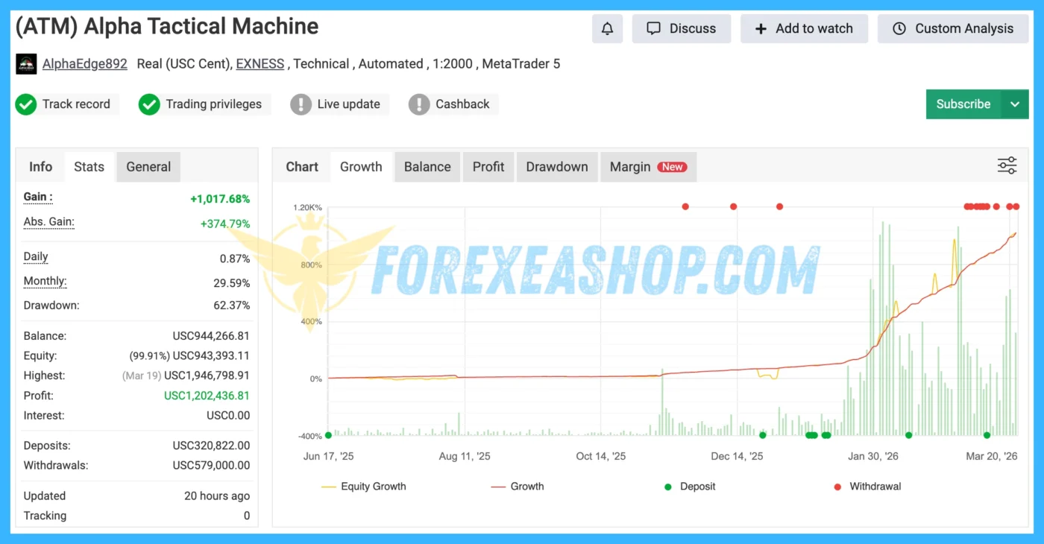Click a red withdrawal marker above the chart

point(685,206)
